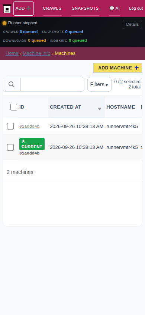Screen dimensions: 145x315
Task: Open ID link under CURRENT badge
Action: tap(29, 153)
